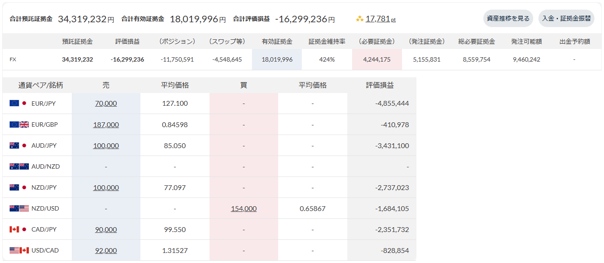Click AUD/JPY average price 85.050
Viewport: 604px width, 263px height.
point(175,145)
